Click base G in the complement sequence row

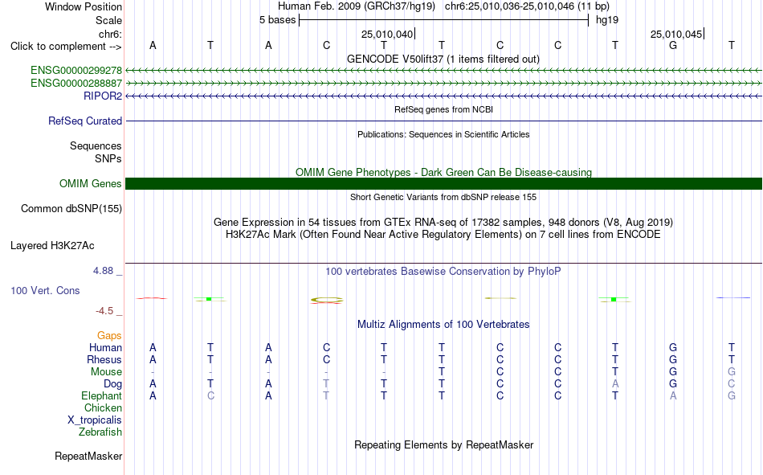[x=673, y=45]
